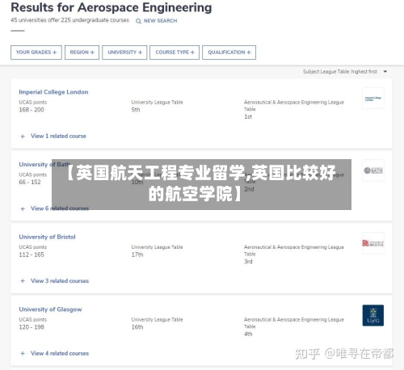Screen dimensions: 404x370
Task: Click the '45 universities offer 225 undergraduate courses' text
Action: coord(69,20)
